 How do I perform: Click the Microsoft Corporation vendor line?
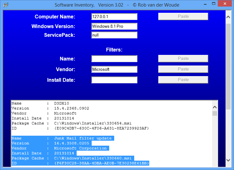pos(60,148)
